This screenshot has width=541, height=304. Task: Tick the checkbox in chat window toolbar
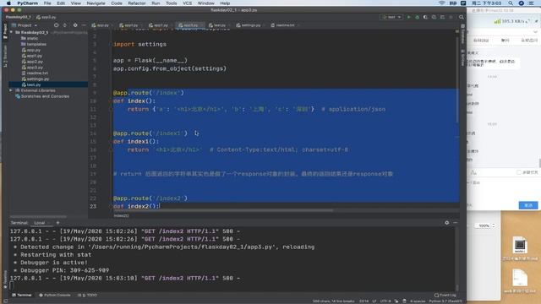pyautogui.click(x=518, y=172)
